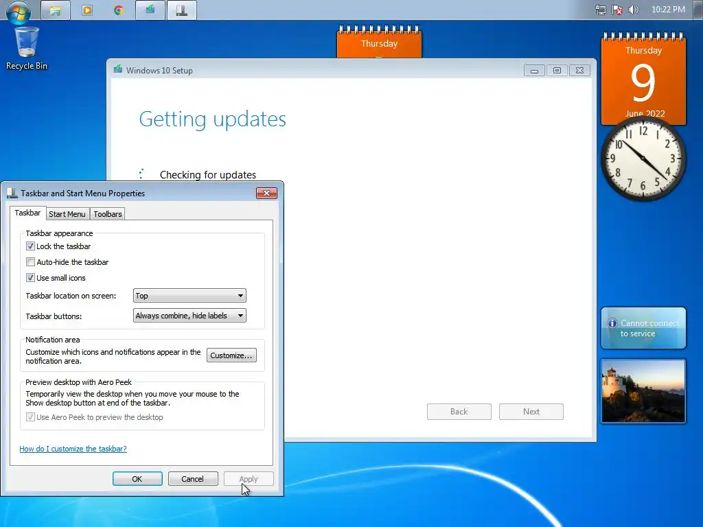Click the analog clock gadget

[643, 159]
